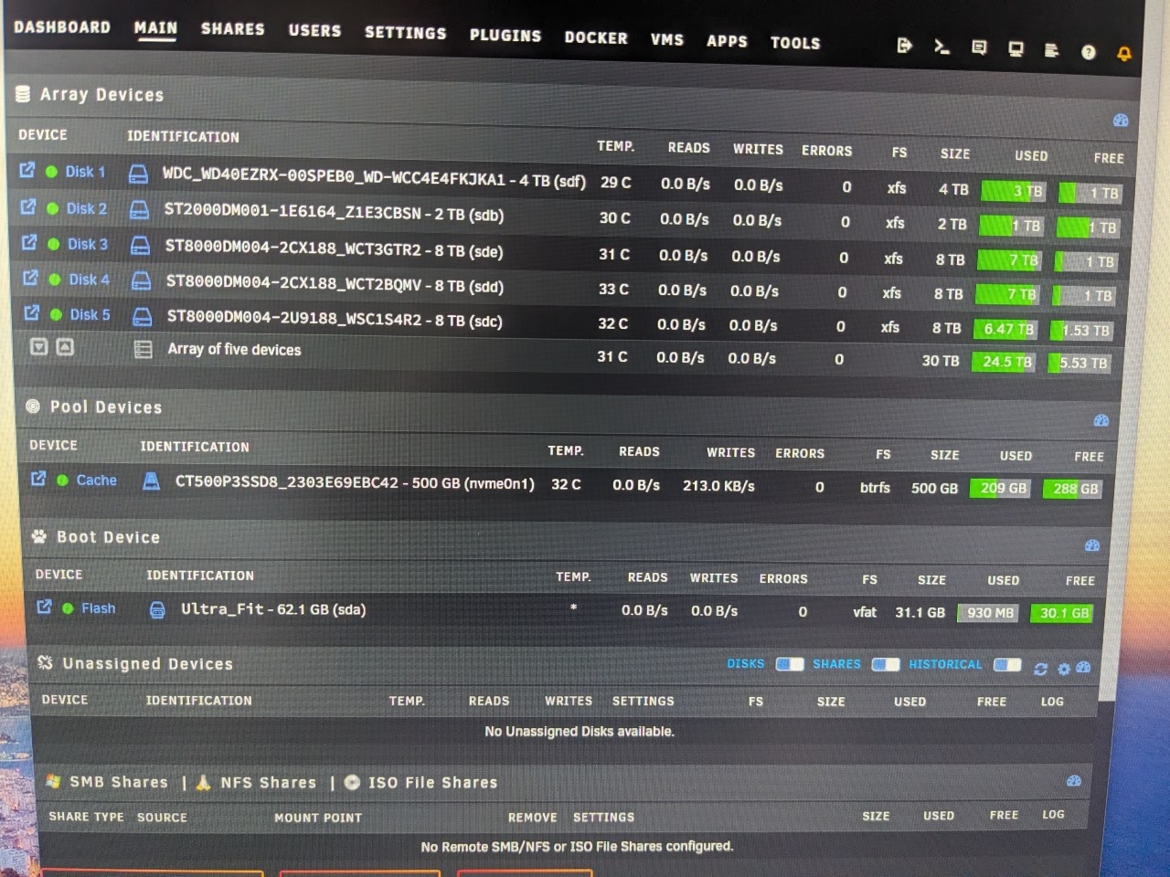Toggle the HISTORICAL switch
The width and height of the screenshot is (1170, 877).
(1006, 665)
